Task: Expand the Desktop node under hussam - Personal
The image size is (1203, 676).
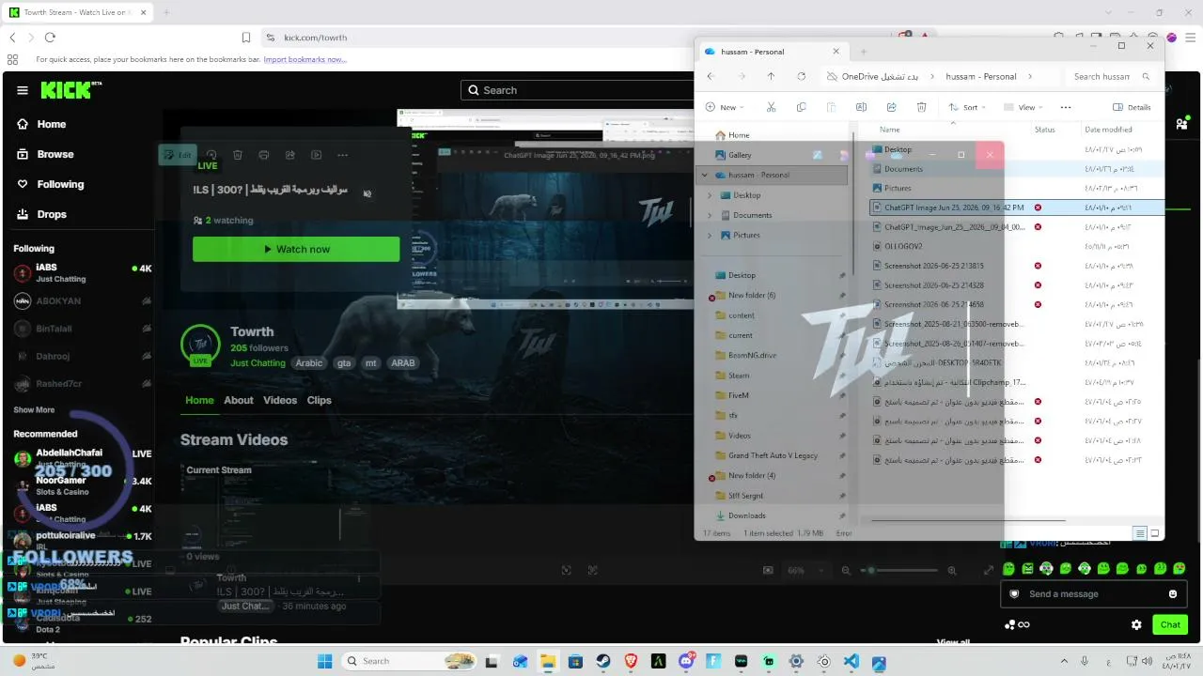Action: pyautogui.click(x=711, y=195)
